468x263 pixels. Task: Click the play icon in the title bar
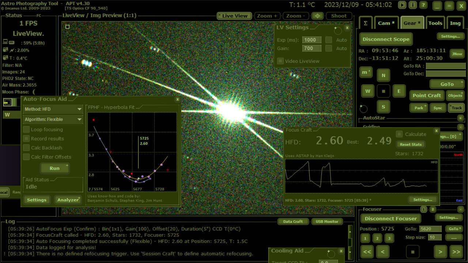click(x=402, y=5)
